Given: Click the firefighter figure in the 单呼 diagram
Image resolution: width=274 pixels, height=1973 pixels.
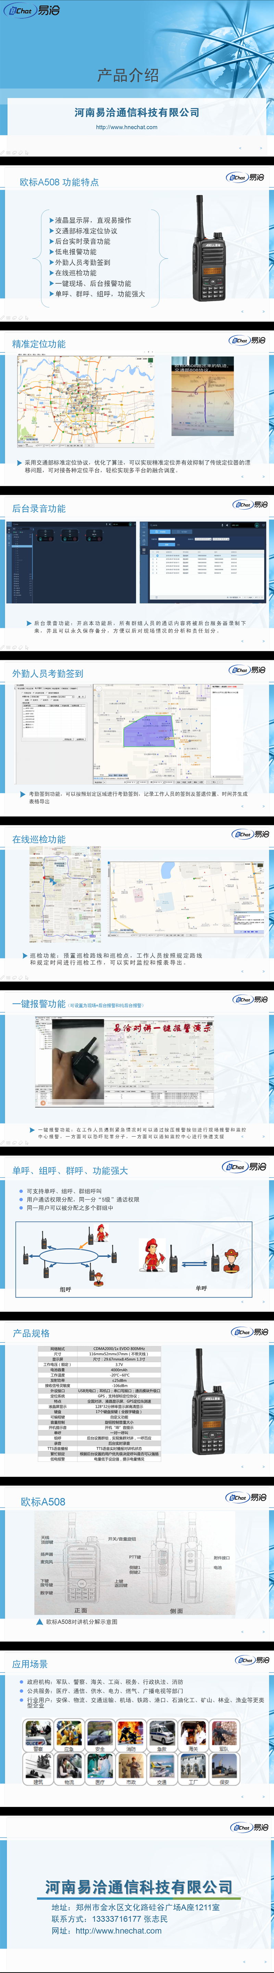Looking at the screenshot, I should click(x=151, y=1255).
